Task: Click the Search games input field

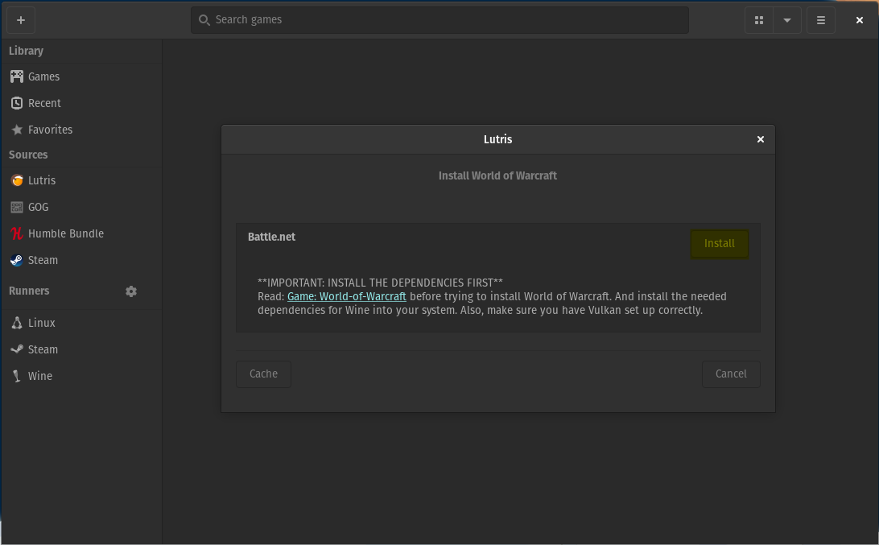Action: pyautogui.click(x=439, y=19)
